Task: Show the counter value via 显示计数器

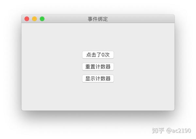Action: coord(98,79)
